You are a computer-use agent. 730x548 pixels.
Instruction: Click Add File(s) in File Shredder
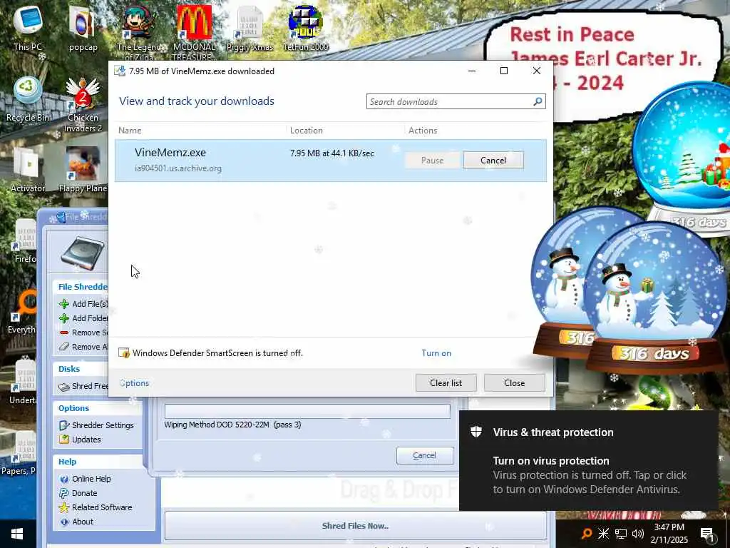pos(84,304)
